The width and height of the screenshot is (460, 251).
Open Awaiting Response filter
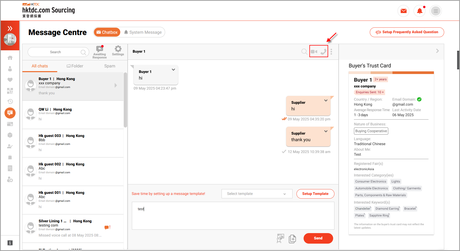pos(99,52)
